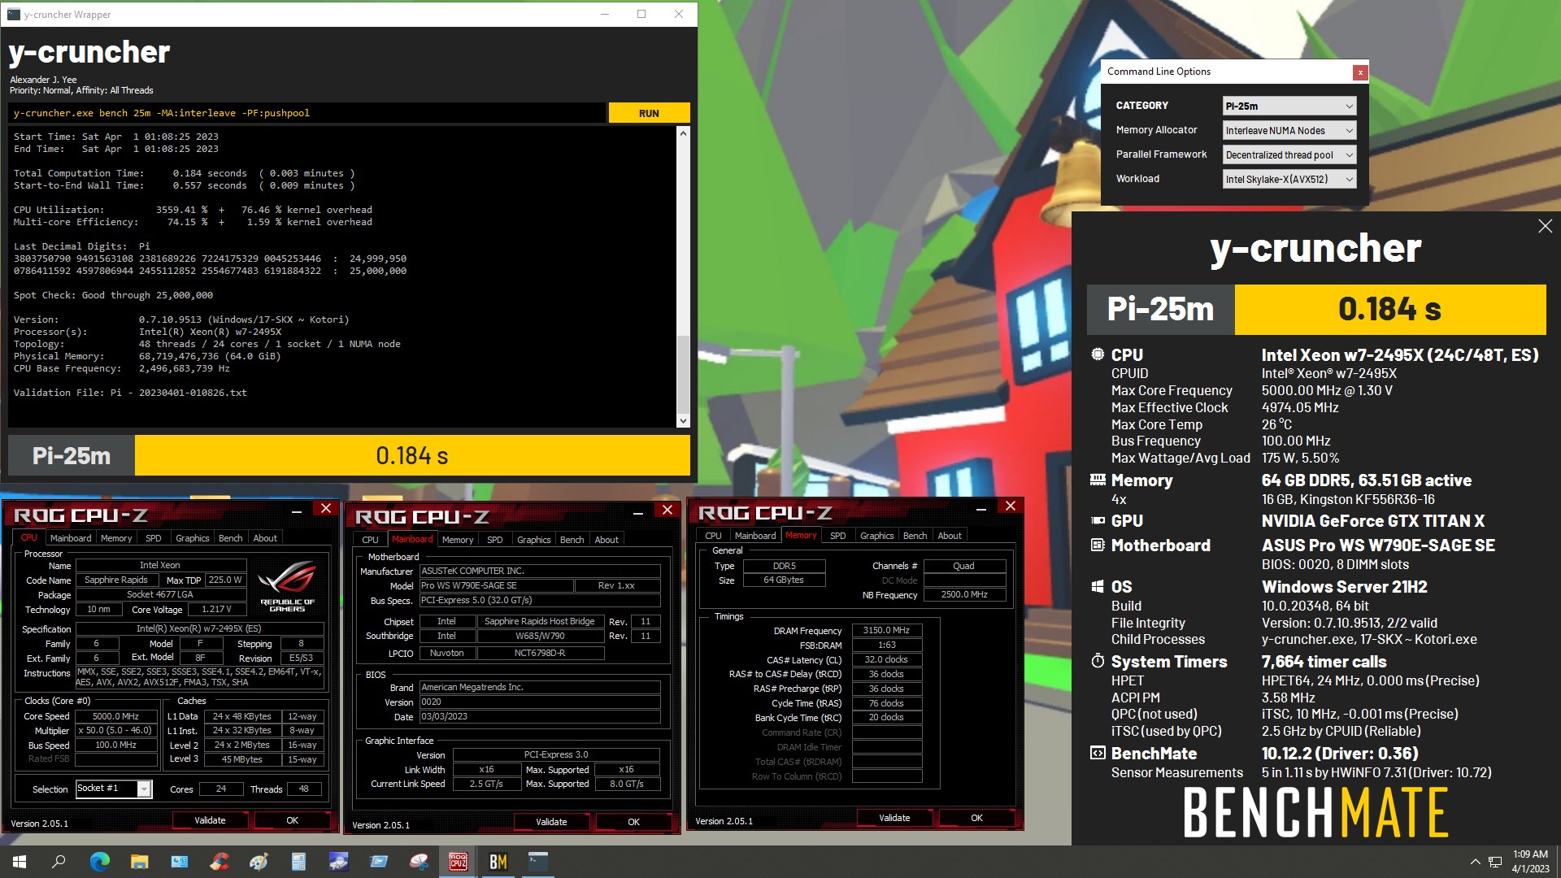Open Calculator from the taskbar

coord(298,862)
